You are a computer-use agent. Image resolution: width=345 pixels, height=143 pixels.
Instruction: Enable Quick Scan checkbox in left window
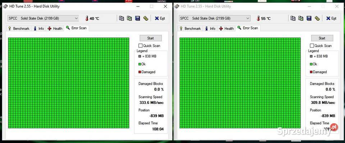tap(141, 46)
